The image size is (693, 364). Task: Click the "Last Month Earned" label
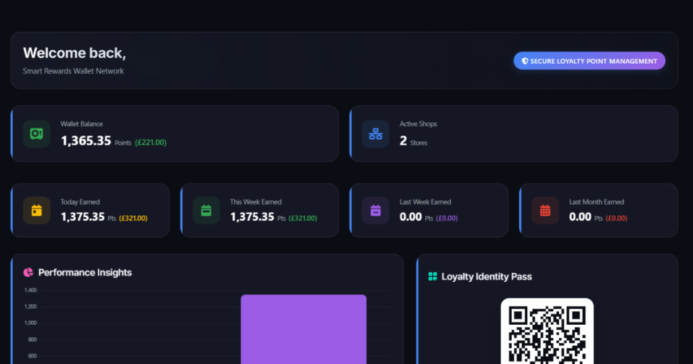[597, 202]
